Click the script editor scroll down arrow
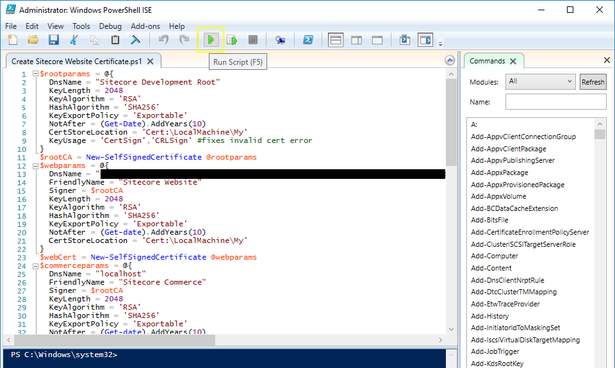Image resolution: width=615 pixels, height=368 pixels. pyautogui.click(x=451, y=329)
